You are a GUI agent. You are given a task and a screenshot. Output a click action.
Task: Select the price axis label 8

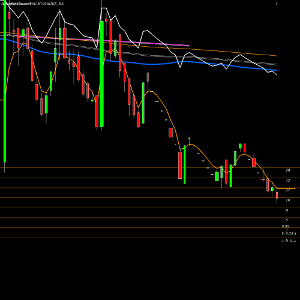[287, 220]
